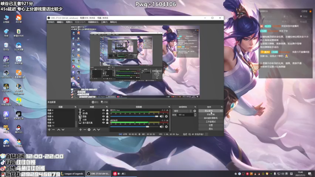Select the CPUID CPU-Z desktop shortcut
The image size is (315, 177).
(x=6, y=61)
